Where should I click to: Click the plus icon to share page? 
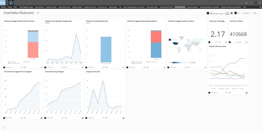pos(232,13)
